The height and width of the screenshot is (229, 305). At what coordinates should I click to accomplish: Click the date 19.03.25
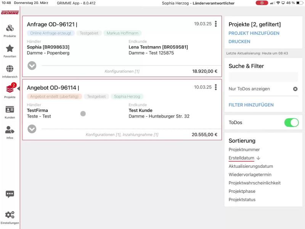coord(203,24)
